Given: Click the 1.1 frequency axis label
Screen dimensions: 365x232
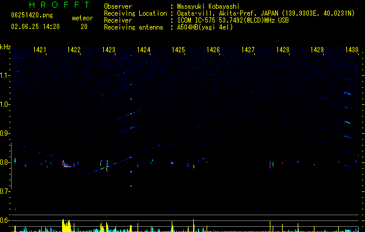Looking at the screenshot, I should [x=5, y=75].
